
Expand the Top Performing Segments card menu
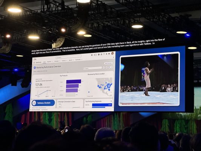(111, 101)
